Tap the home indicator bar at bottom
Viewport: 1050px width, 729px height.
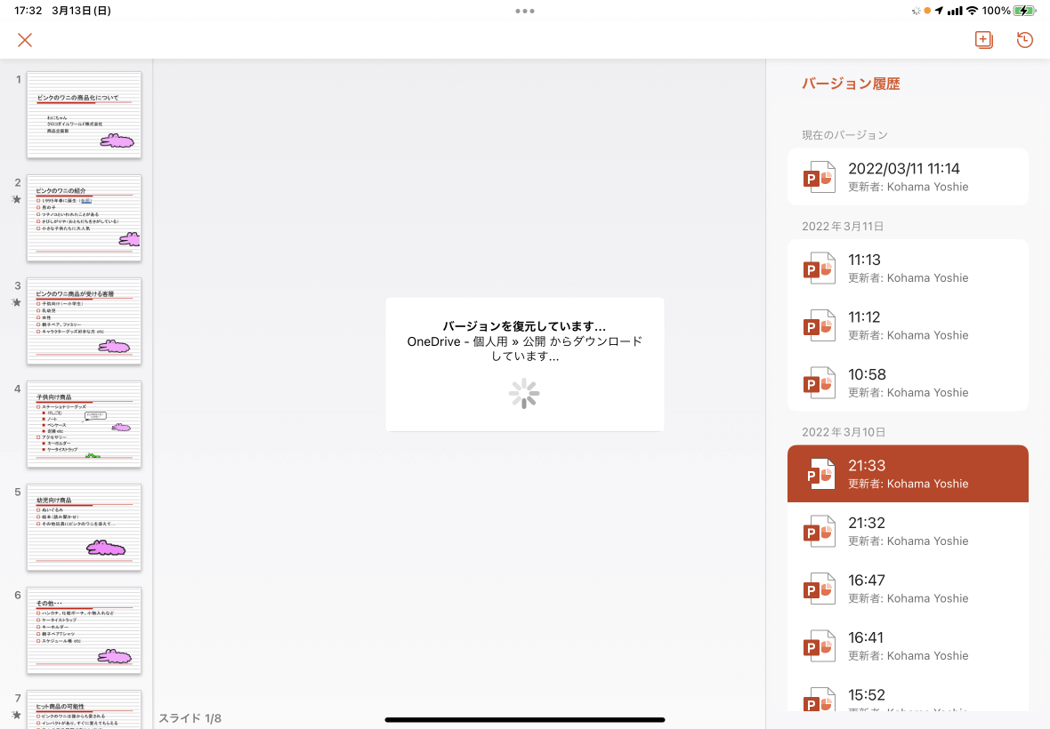pyautogui.click(x=525, y=720)
